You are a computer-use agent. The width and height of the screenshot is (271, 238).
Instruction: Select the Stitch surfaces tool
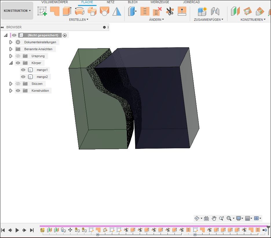[145, 11]
